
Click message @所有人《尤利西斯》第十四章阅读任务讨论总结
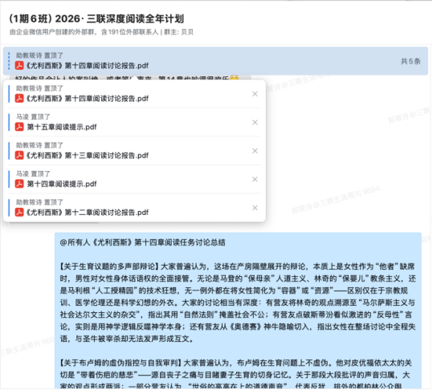tap(142, 242)
